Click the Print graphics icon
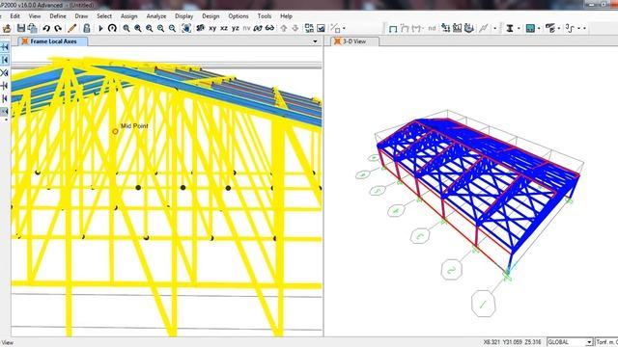Image resolution: width=618 pixels, height=347 pixels. [x=32, y=28]
